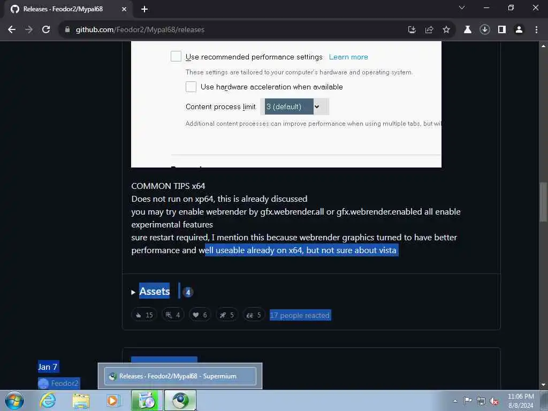
Task: Click the settings screenshot image in release notes
Action: (286, 104)
